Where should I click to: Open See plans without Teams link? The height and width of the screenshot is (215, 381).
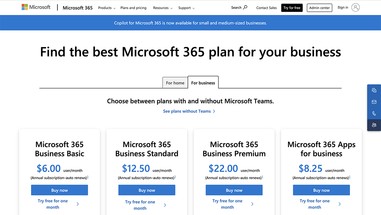coord(189,111)
